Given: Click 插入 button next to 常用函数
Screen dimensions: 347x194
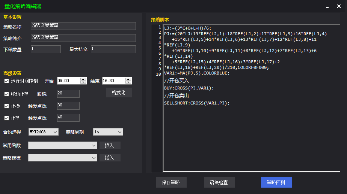Looking at the screenshot, I should [x=110, y=145].
